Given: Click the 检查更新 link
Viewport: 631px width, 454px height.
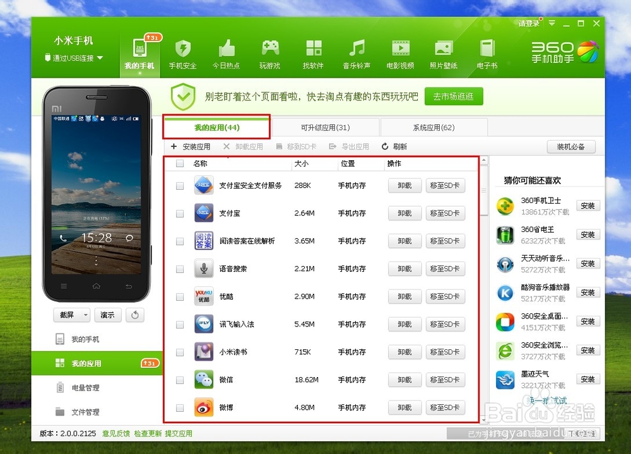Looking at the screenshot, I should [x=148, y=433].
